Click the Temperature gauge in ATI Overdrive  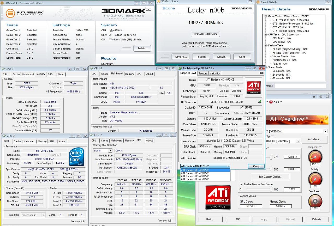tap(315, 157)
